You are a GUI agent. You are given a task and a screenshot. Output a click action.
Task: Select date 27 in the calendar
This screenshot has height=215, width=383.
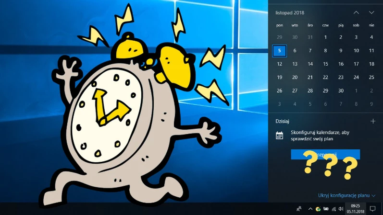(x=295, y=91)
